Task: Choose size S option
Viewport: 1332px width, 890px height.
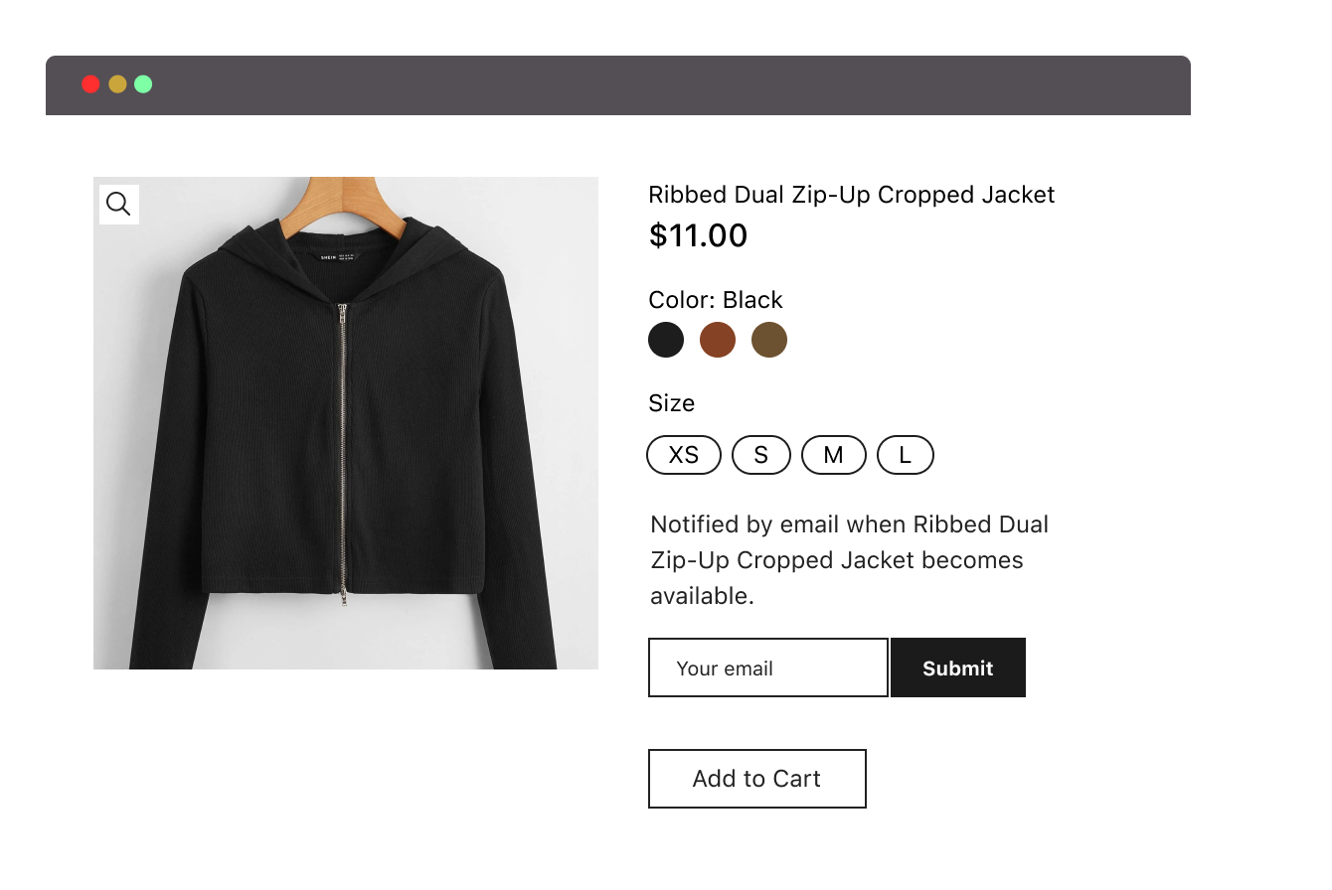Action: point(761,455)
